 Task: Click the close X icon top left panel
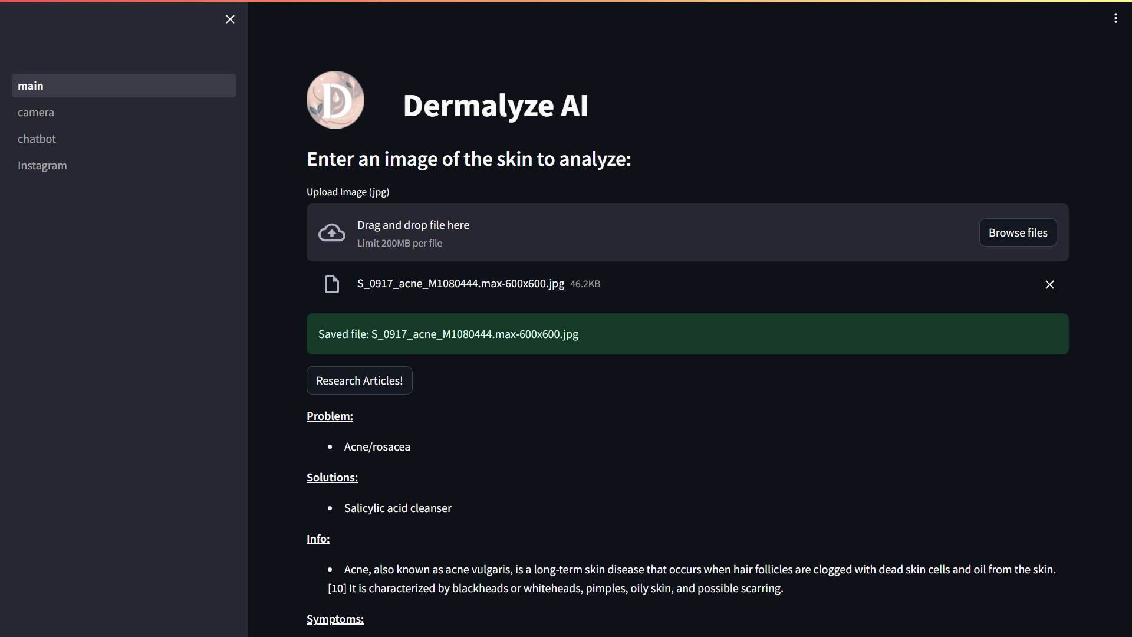[230, 19]
